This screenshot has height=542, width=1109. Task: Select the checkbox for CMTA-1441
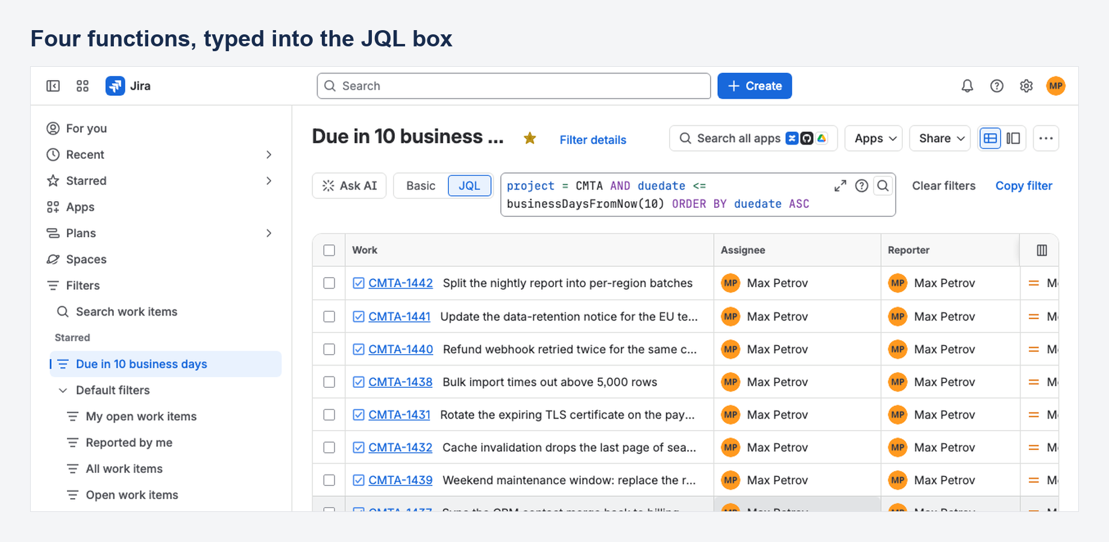(x=329, y=317)
